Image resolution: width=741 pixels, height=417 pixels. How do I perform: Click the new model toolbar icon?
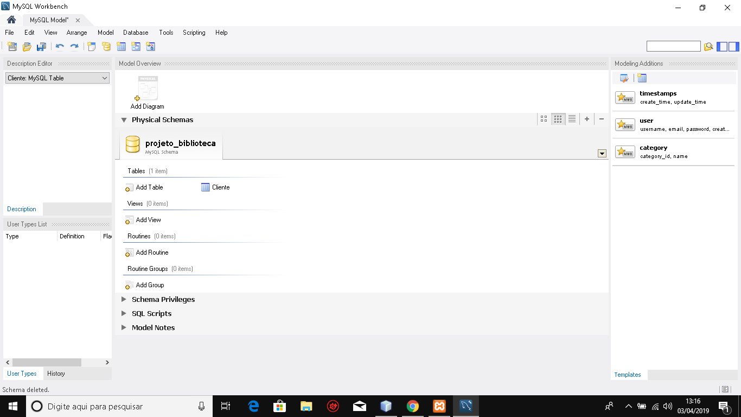(12, 47)
